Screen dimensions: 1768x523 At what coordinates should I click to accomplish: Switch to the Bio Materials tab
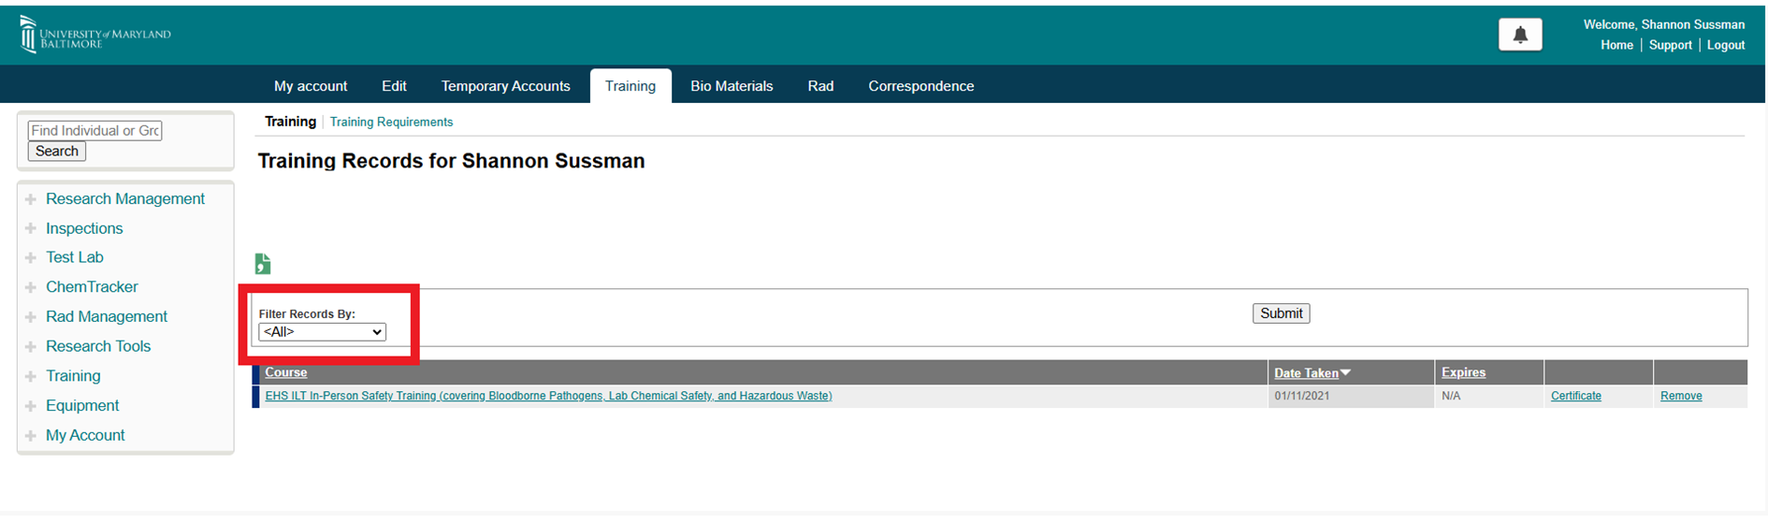coord(732,86)
